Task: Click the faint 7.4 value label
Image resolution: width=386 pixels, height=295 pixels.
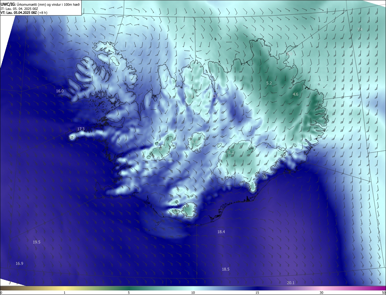Action: [359, 29]
